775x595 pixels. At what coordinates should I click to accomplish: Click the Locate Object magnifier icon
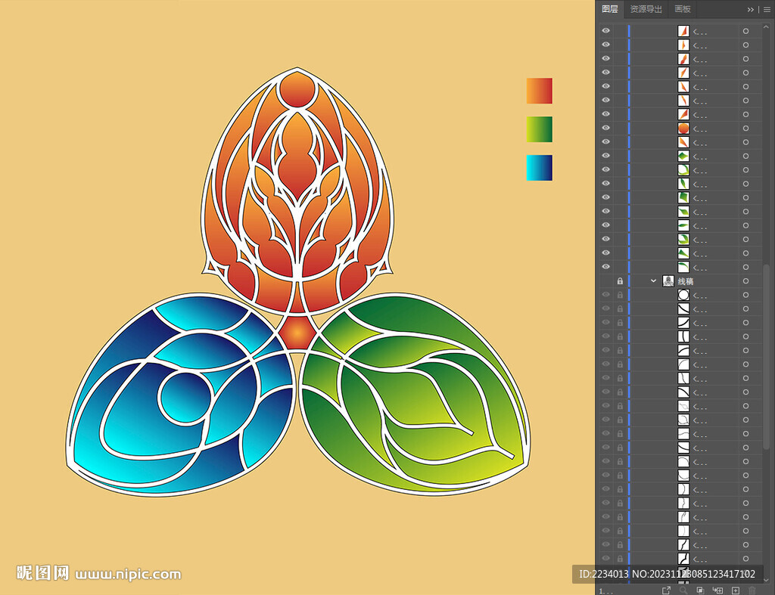pyautogui.click(x=683, y=590)
